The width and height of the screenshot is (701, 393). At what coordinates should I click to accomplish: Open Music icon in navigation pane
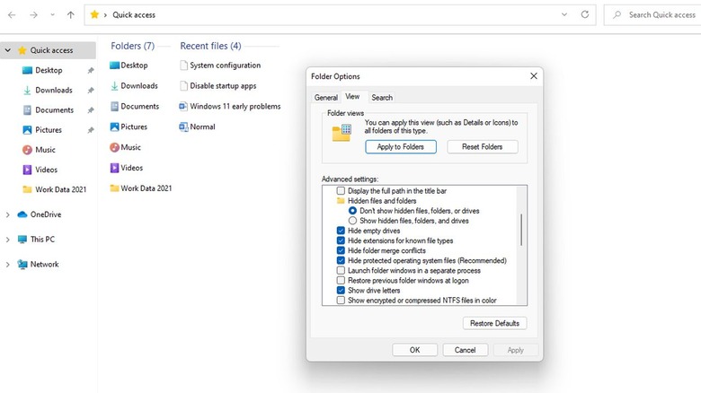(x=27, y=150)
